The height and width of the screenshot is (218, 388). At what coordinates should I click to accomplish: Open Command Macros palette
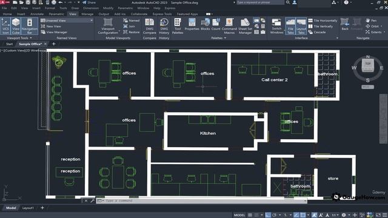(x=229, y=26)
